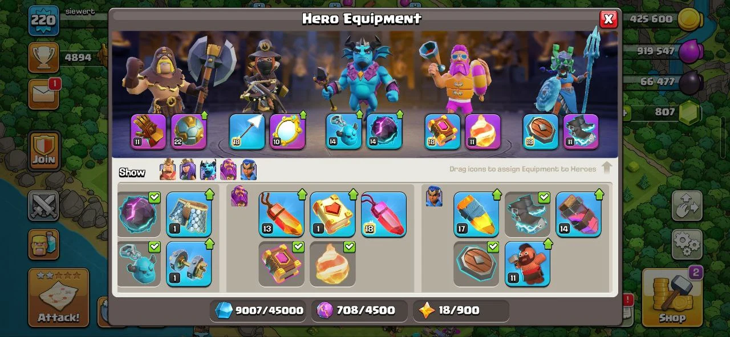Show only Grand Warden equipment

click(x=228, y=170)
